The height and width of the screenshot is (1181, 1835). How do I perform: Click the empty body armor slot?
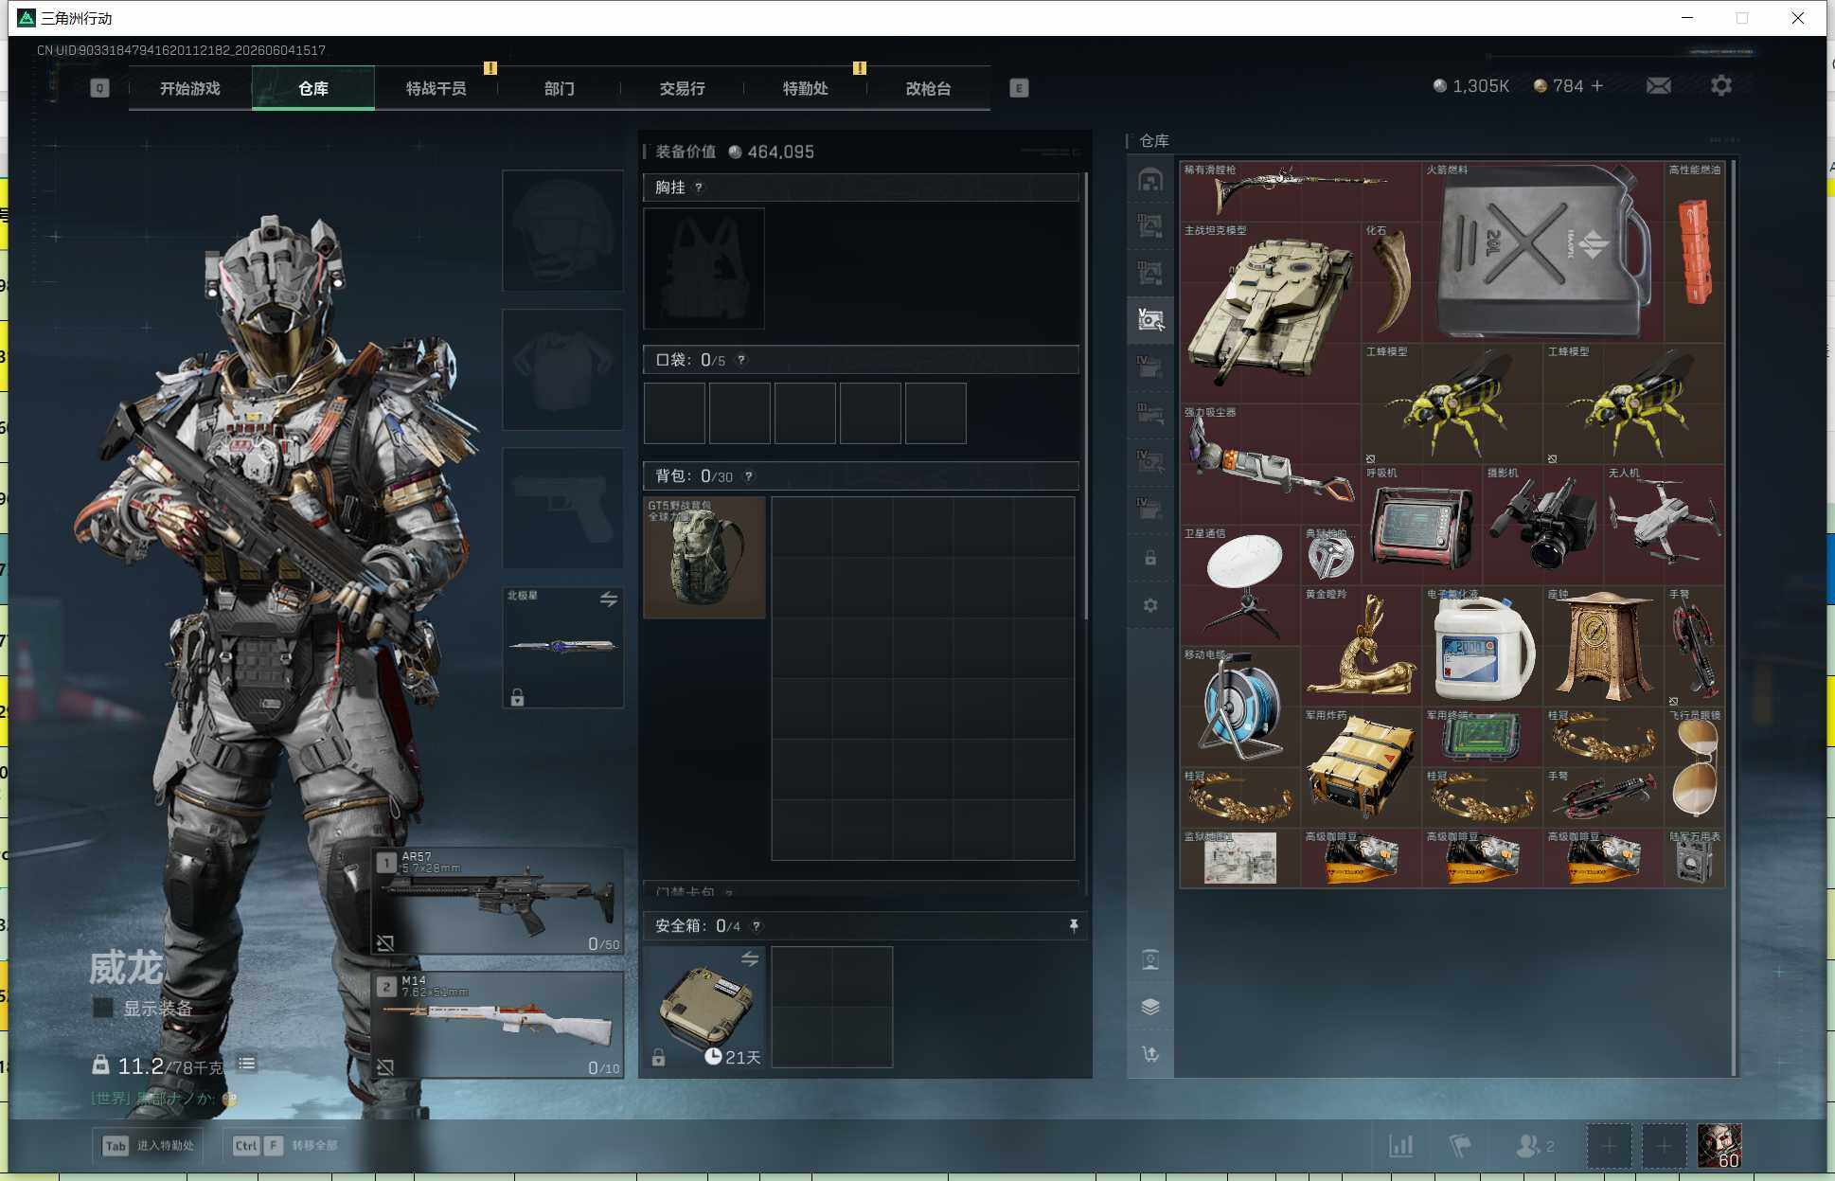(x=562, y=369)
